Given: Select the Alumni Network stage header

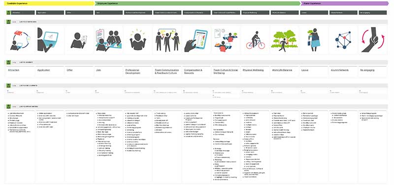Looking at the screenshot, I should click(343, 13).
